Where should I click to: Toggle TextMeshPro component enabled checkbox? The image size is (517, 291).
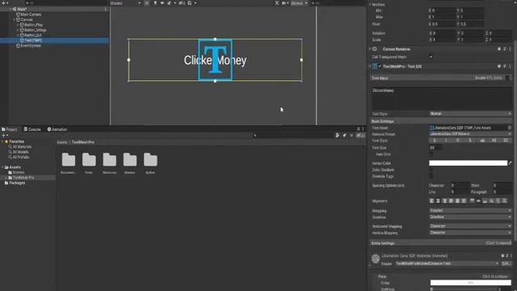pyautogui.click(x=380, y=66)
